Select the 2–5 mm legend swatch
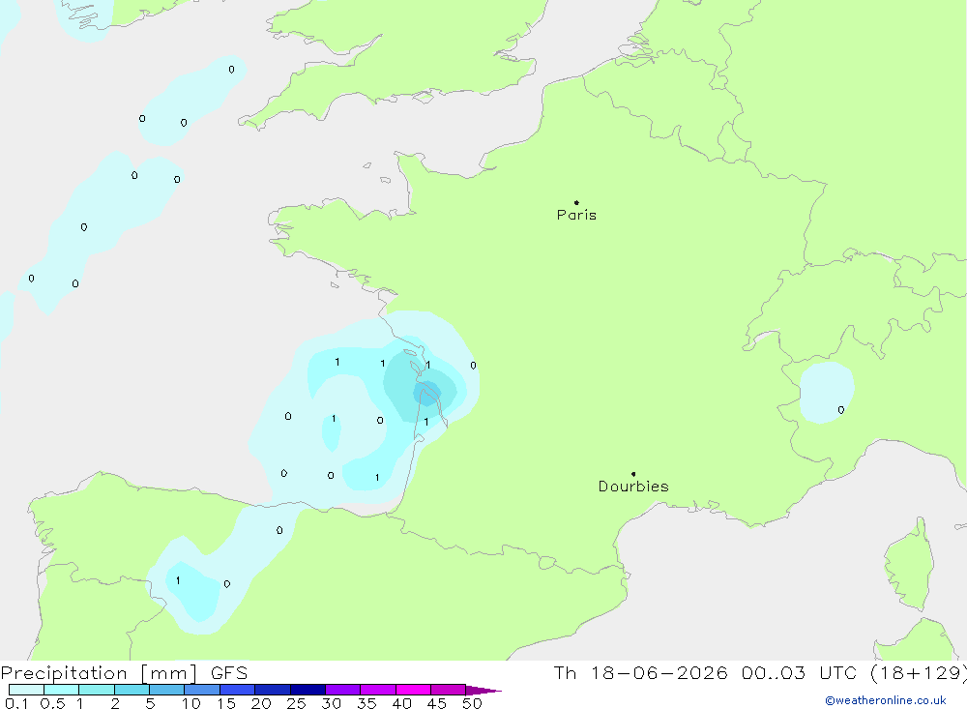967x709 pixels. (x=132, y=690)
